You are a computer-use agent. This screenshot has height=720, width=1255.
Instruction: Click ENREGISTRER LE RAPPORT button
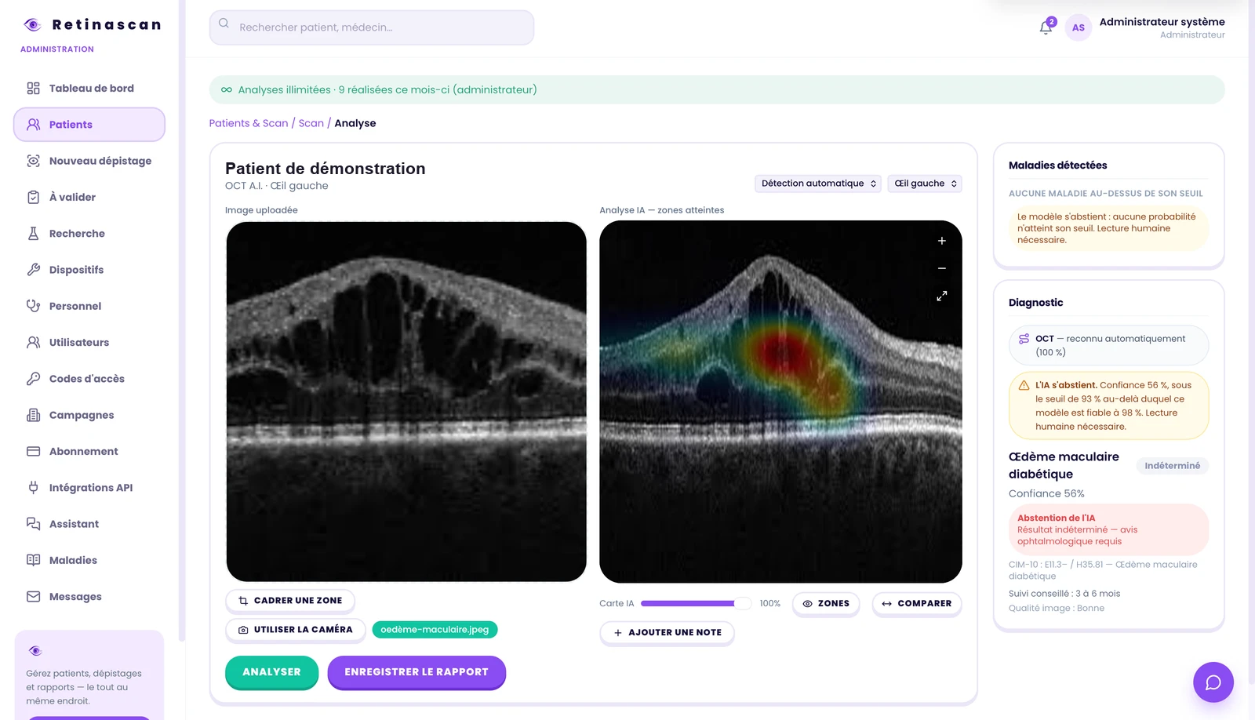click(417, 672)
